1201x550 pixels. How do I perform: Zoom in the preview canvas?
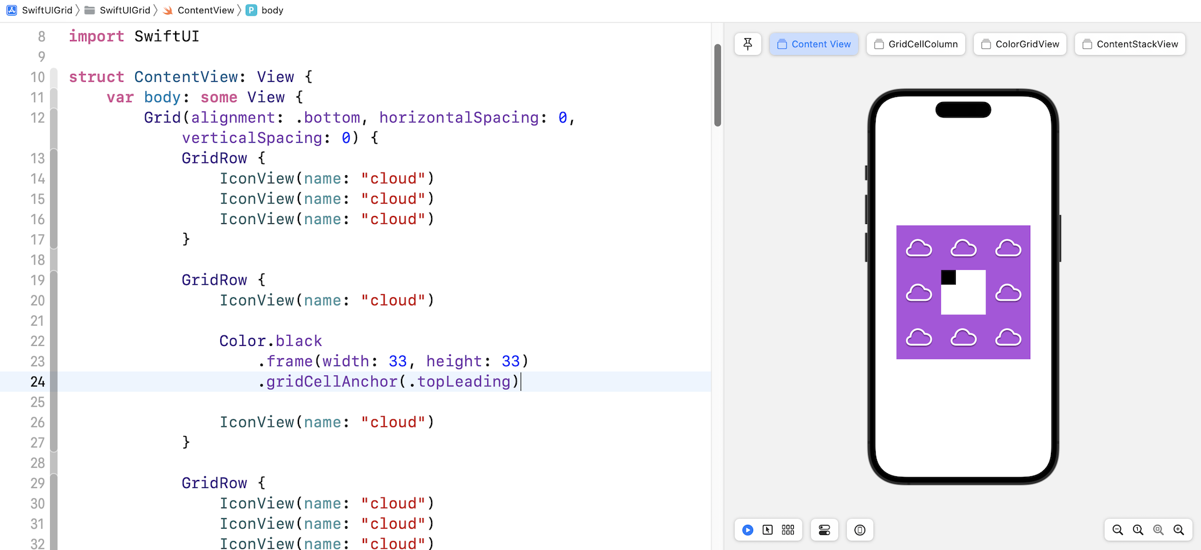click(x=1178, y=530)
